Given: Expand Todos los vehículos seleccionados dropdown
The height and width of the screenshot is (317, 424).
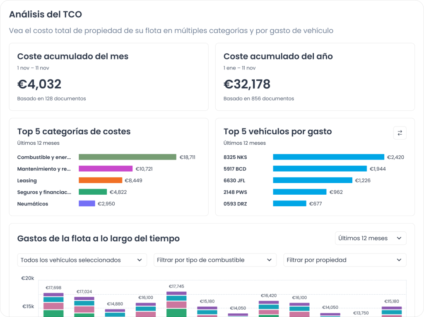Looking at the screenshot, I should click(x=82, y=260).
